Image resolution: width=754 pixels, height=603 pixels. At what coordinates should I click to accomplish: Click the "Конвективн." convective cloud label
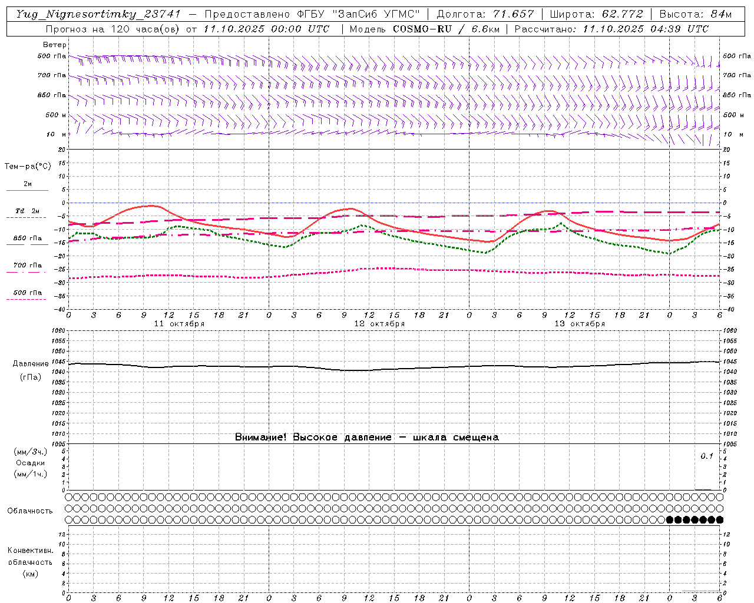click(30, 551)
